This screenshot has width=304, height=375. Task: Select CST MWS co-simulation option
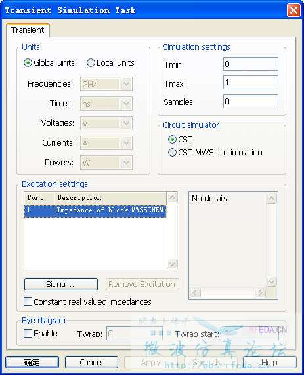pyautogui.click(x=172, y=153)
